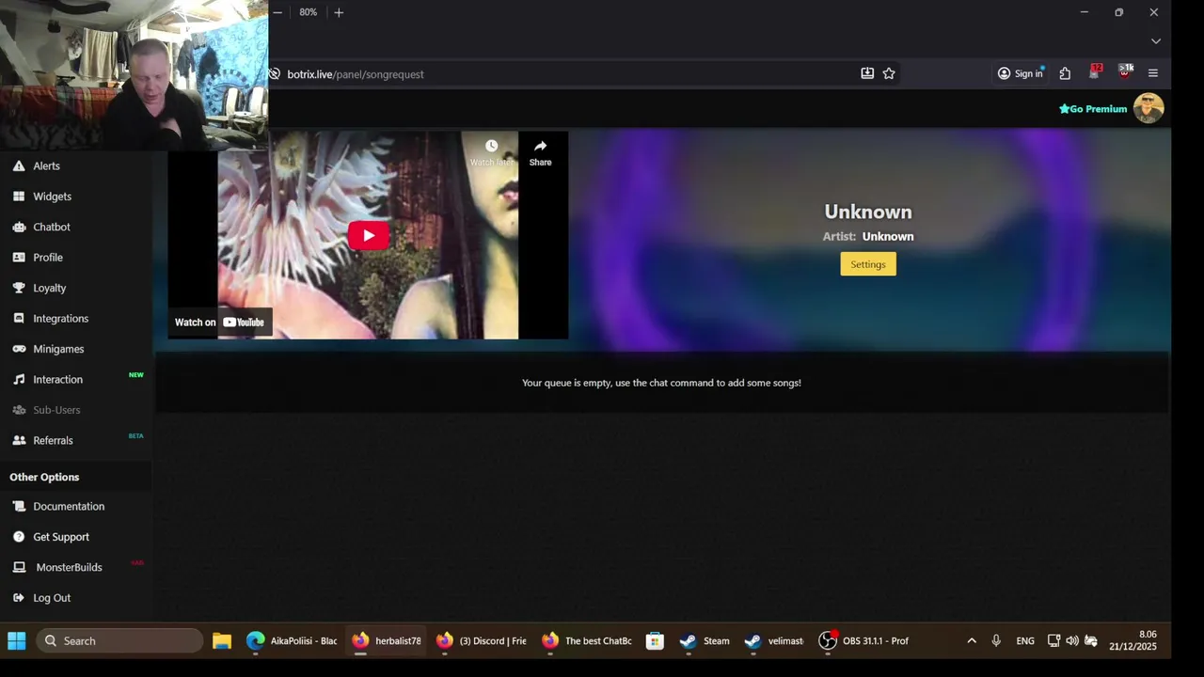Switch to Discord Firefox taskbar window
This screenshot has width=1204, height=677.
482,640
